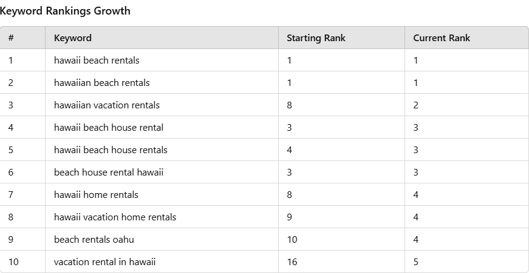Select the "hawaii beach house rentals" cell
Viewport: 529px width, 273px height.
coord(111,150)
